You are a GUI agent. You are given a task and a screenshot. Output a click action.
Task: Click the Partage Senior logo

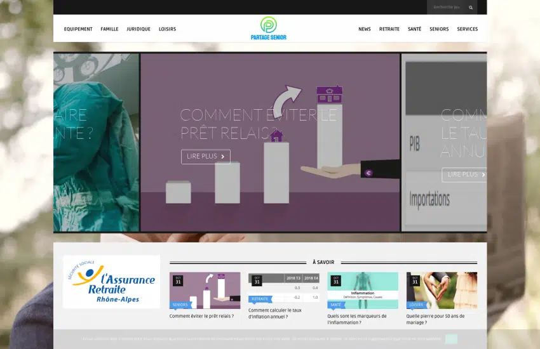(x=268, y=29)
